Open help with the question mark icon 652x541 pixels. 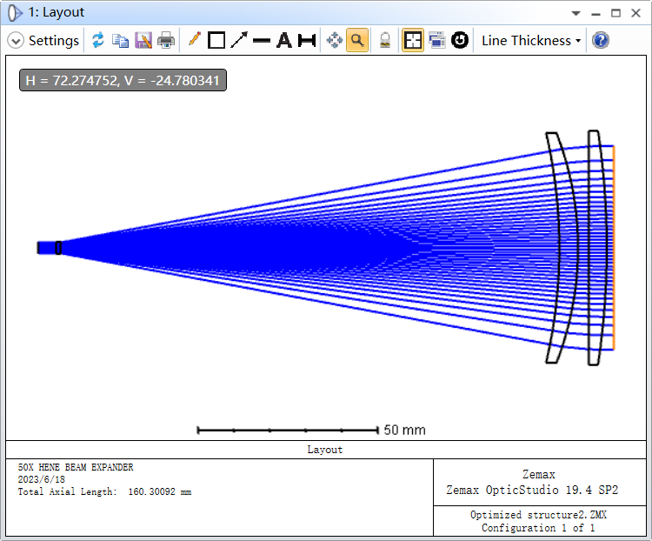[x=601, y=40]
